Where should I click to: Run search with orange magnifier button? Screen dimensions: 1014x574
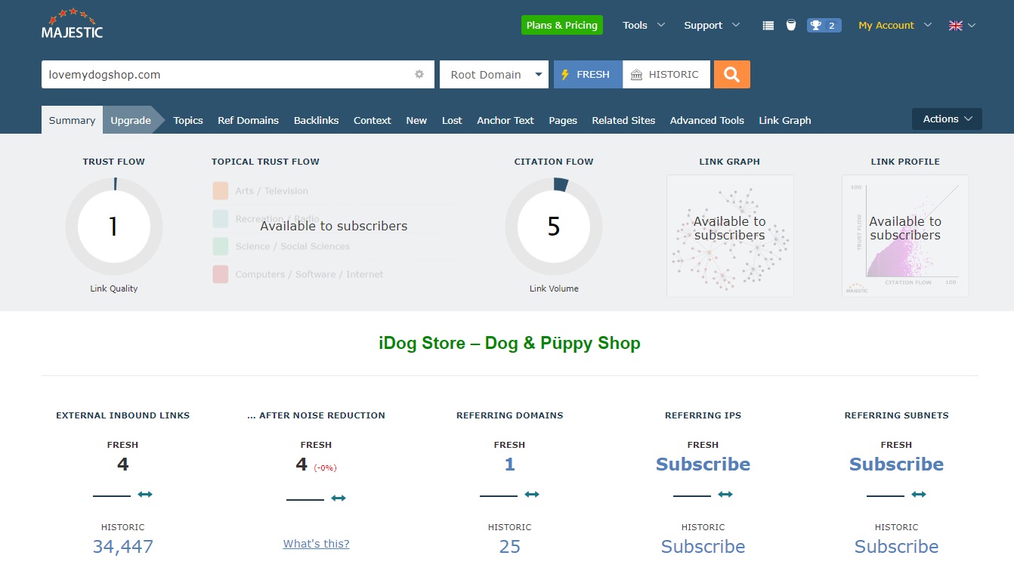(x=731, y=74)
